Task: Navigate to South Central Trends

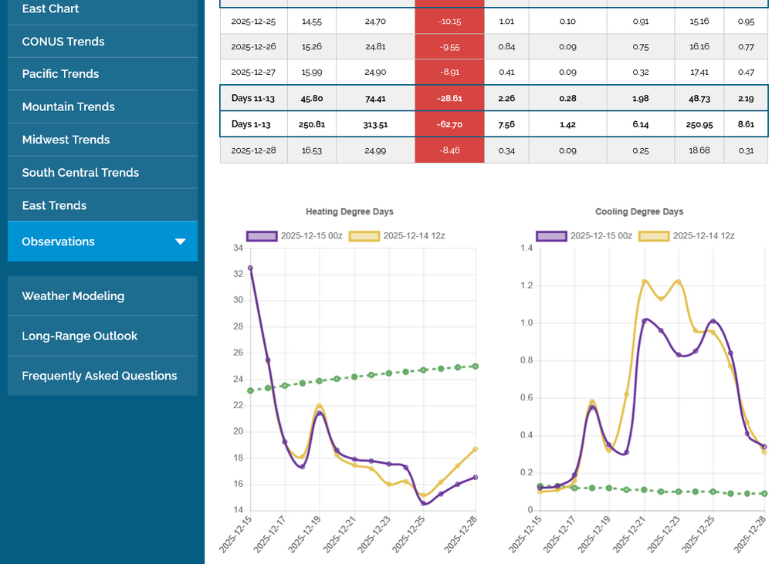Action: tap(80, 173)
